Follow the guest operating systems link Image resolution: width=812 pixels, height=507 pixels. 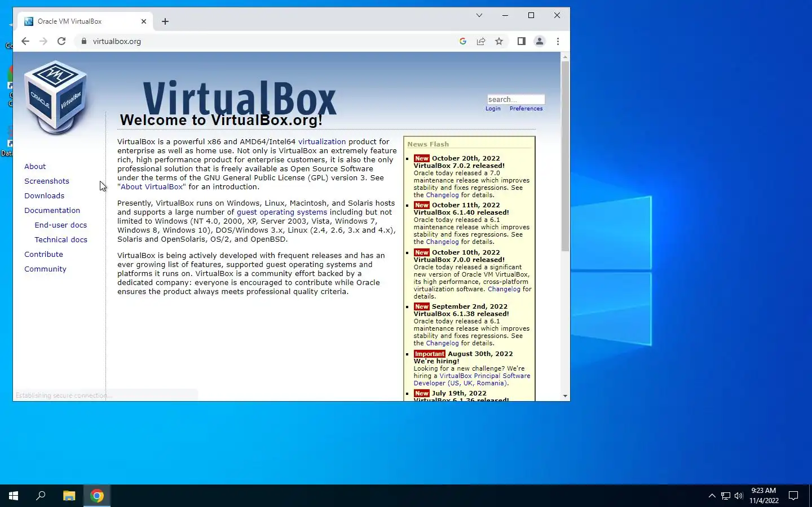point(282,212)
